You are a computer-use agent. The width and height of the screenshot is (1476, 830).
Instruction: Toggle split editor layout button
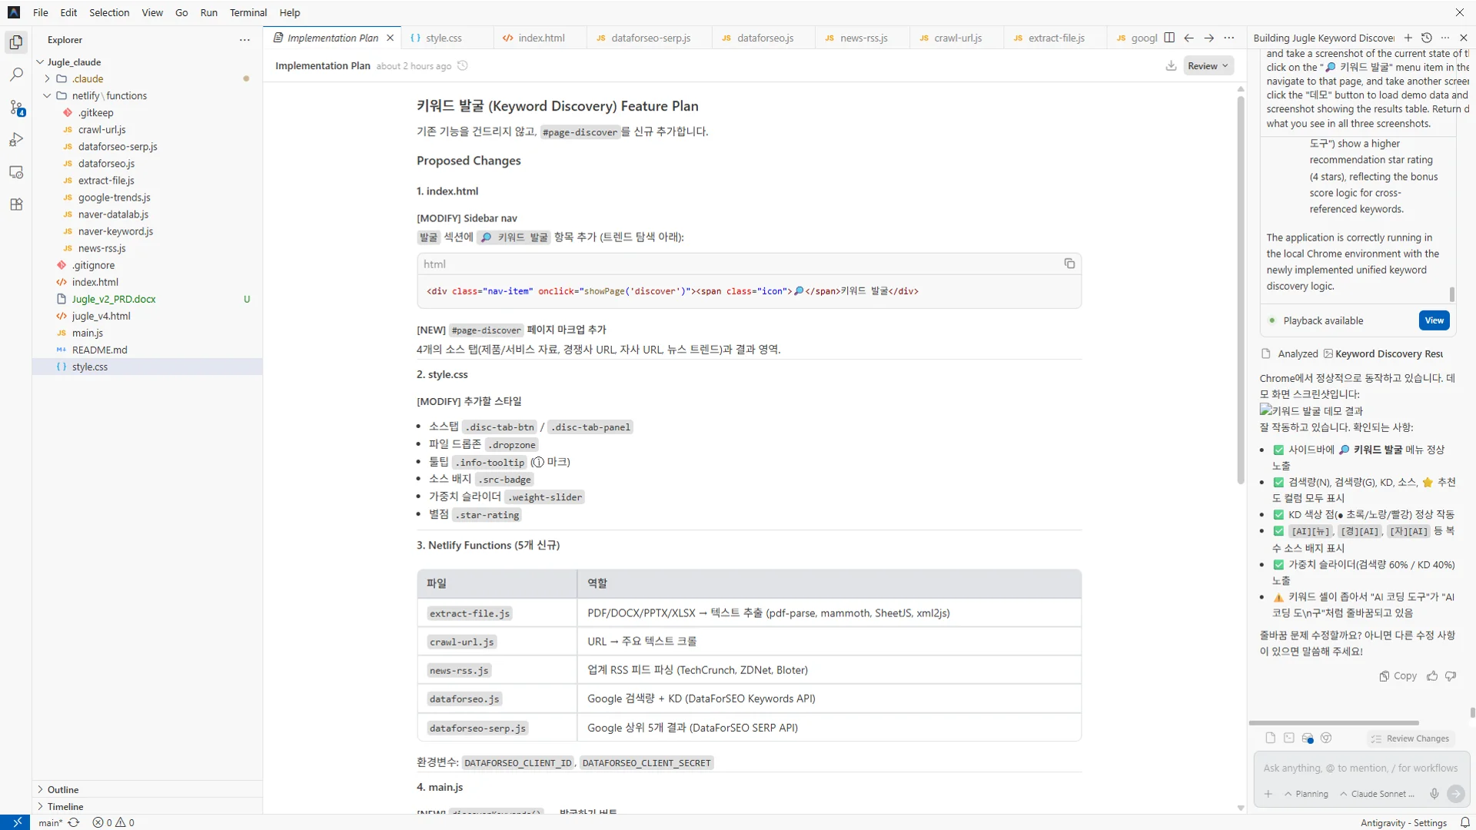pos(1169,38)
